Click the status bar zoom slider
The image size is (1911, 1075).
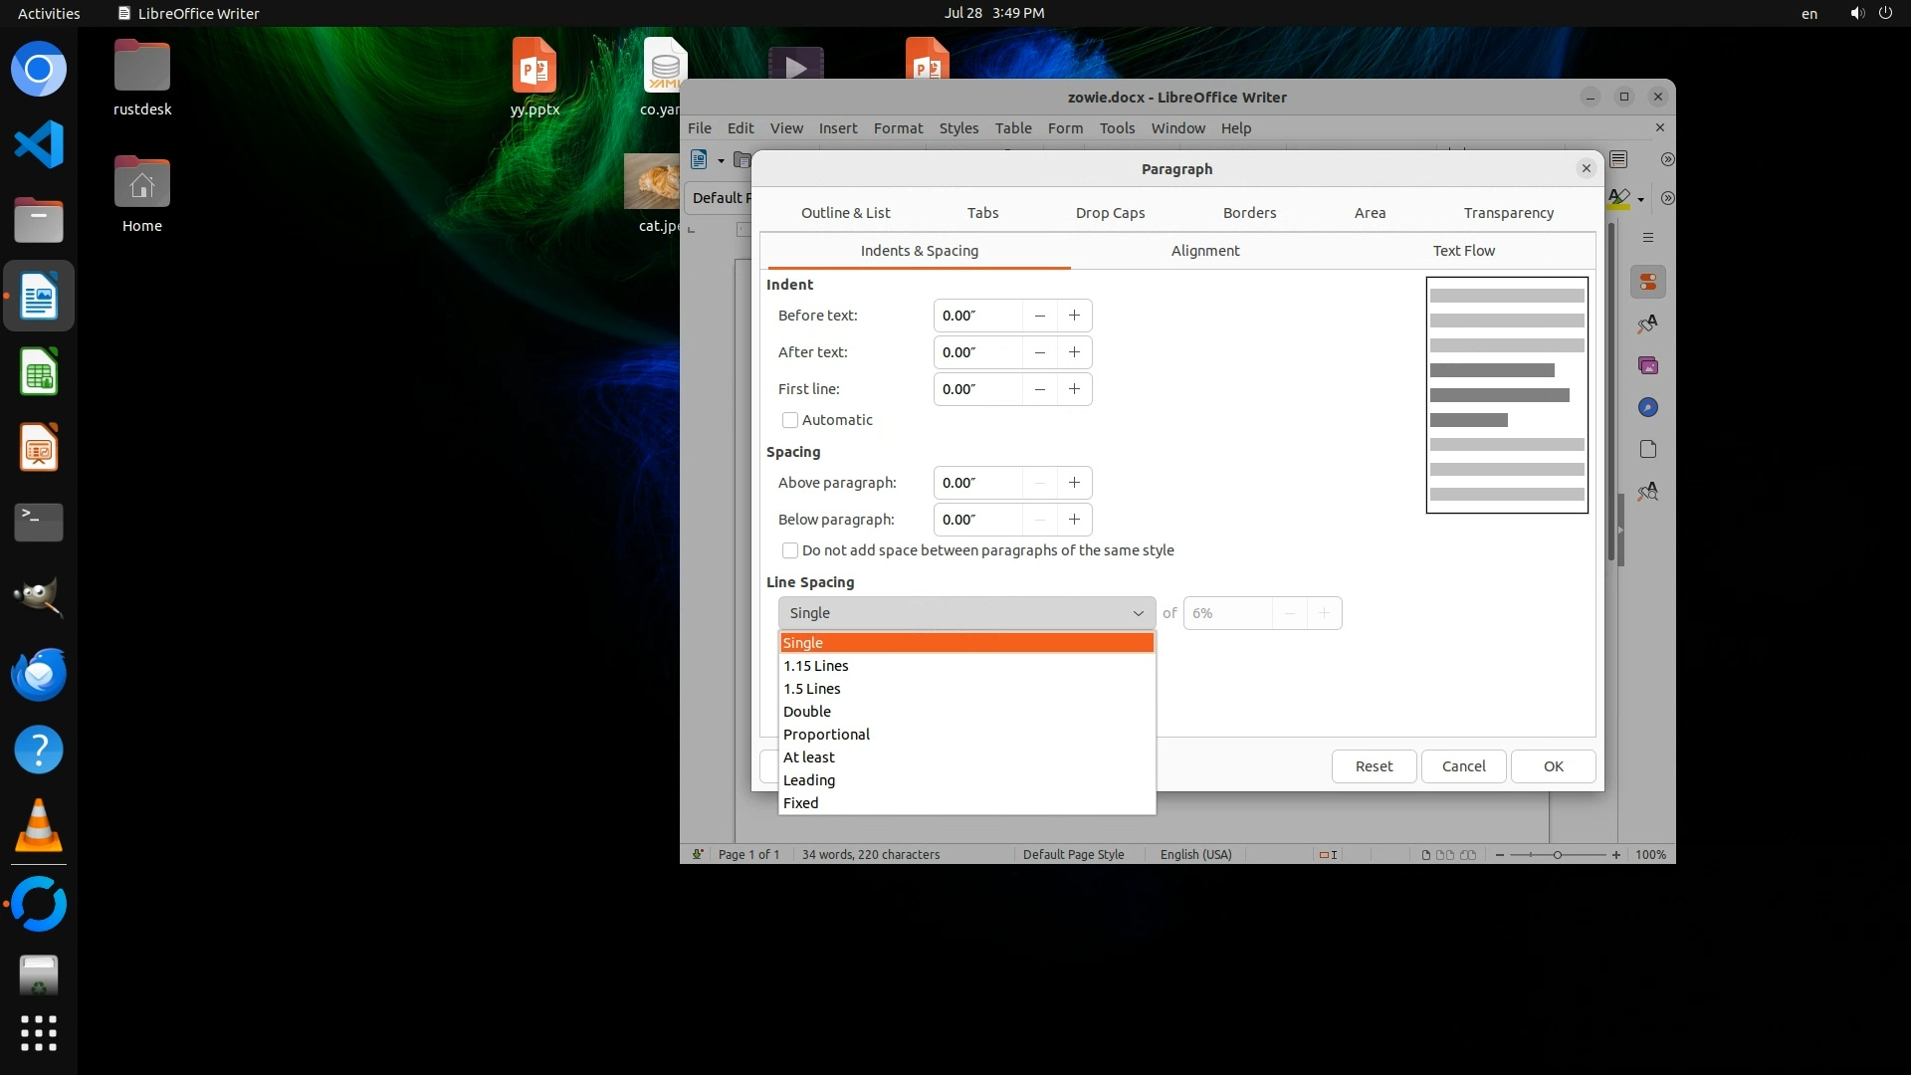pos(1558,855)
